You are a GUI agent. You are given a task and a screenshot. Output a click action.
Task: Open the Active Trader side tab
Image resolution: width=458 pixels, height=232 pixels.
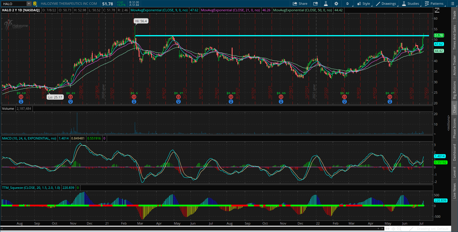point(454,65)
